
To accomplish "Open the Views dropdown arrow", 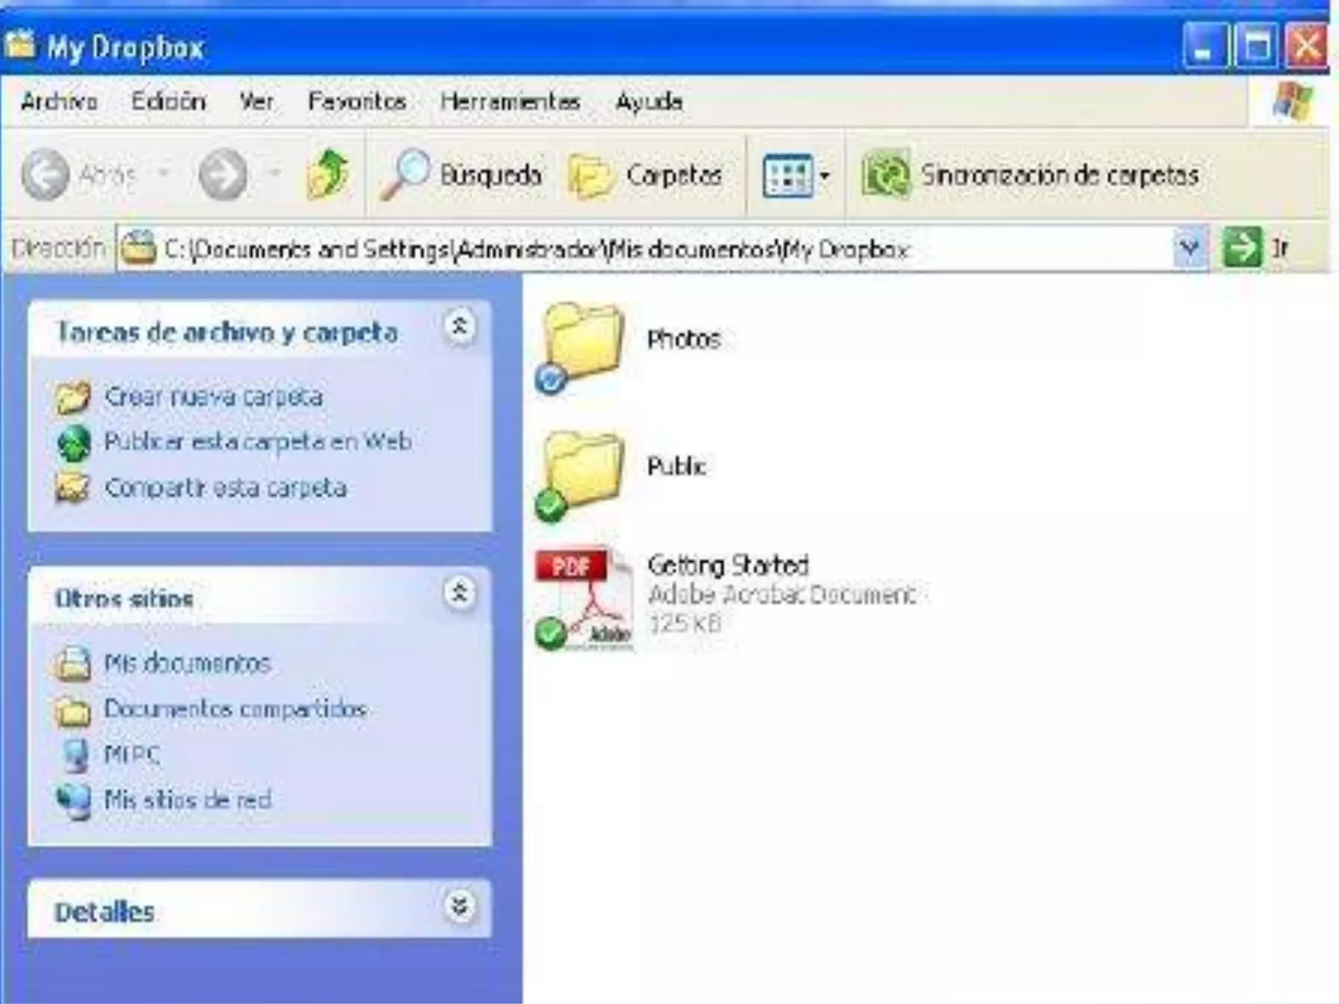I will [x=824, y=175].
